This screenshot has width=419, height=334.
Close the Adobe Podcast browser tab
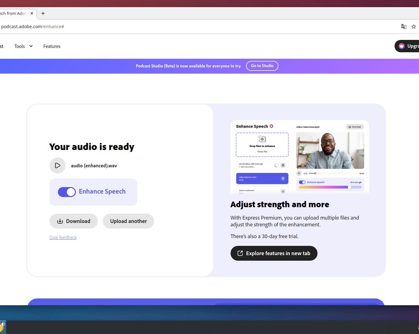(x=32, y=13)
